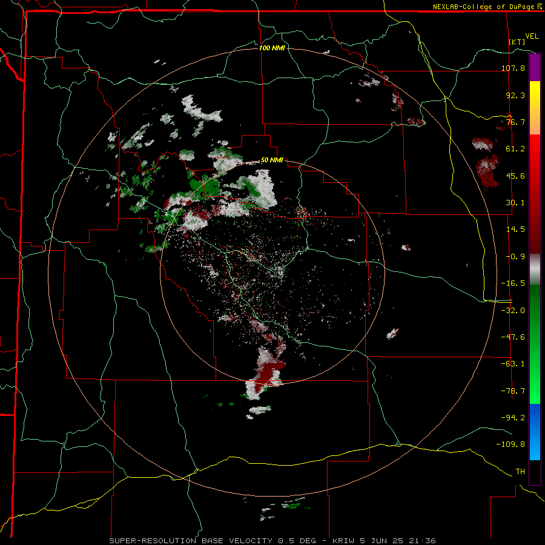Select the 107.8 velocity legend value
The image size is (545, 545).
513,68
